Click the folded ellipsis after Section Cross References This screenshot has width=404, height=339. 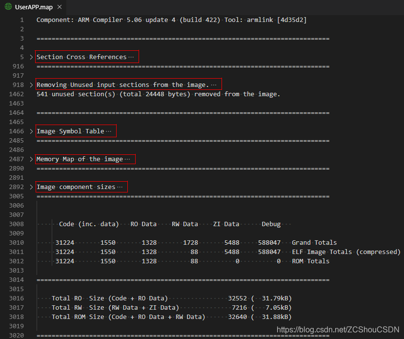(131, 57)
